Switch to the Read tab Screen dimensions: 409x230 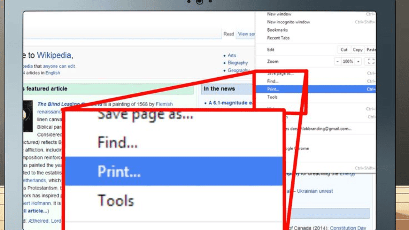coord(229,34)
